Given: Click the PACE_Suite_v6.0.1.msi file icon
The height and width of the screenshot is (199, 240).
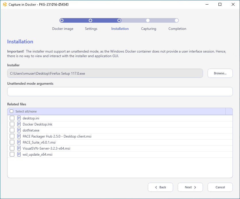Looking at the screenshot, I should (x=19, y=142).
